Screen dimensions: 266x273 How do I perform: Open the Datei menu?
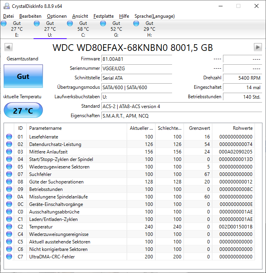[x=8, y=16]
